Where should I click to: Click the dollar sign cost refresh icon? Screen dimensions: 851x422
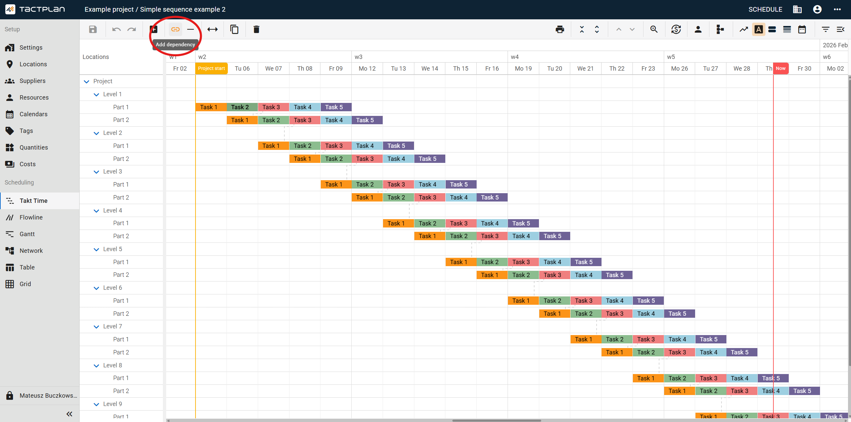(x=676, y=29)
